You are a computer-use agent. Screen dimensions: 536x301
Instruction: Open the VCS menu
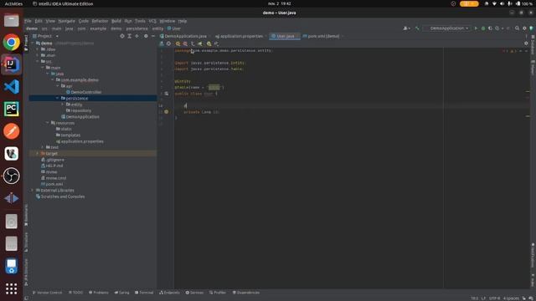(152, 21)
